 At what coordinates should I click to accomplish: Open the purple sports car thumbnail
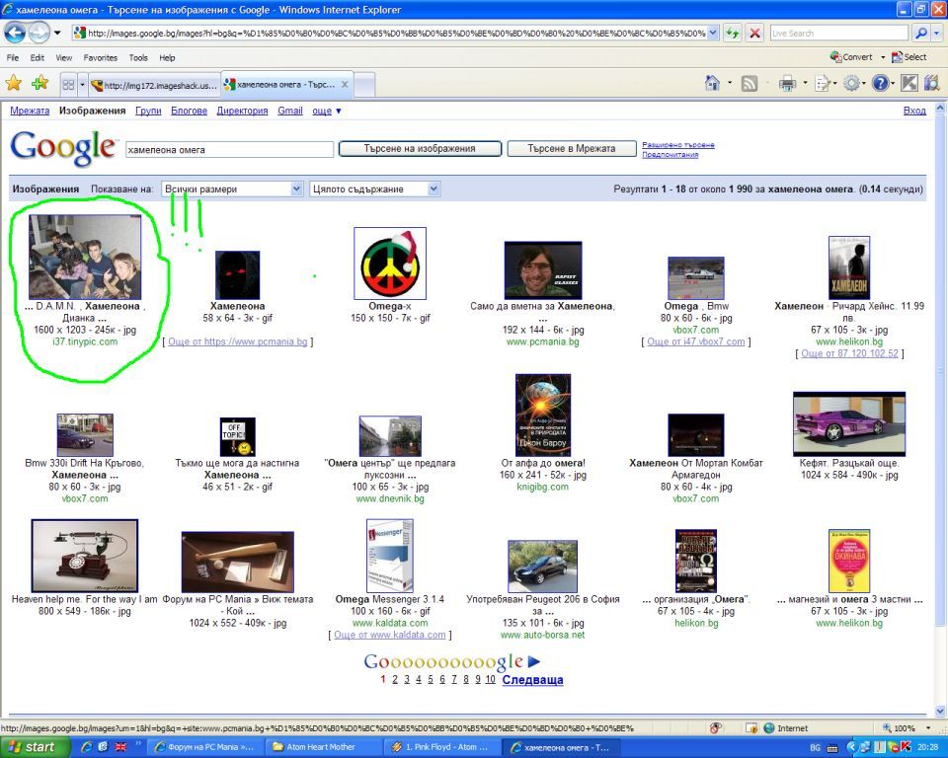[849, 423]
